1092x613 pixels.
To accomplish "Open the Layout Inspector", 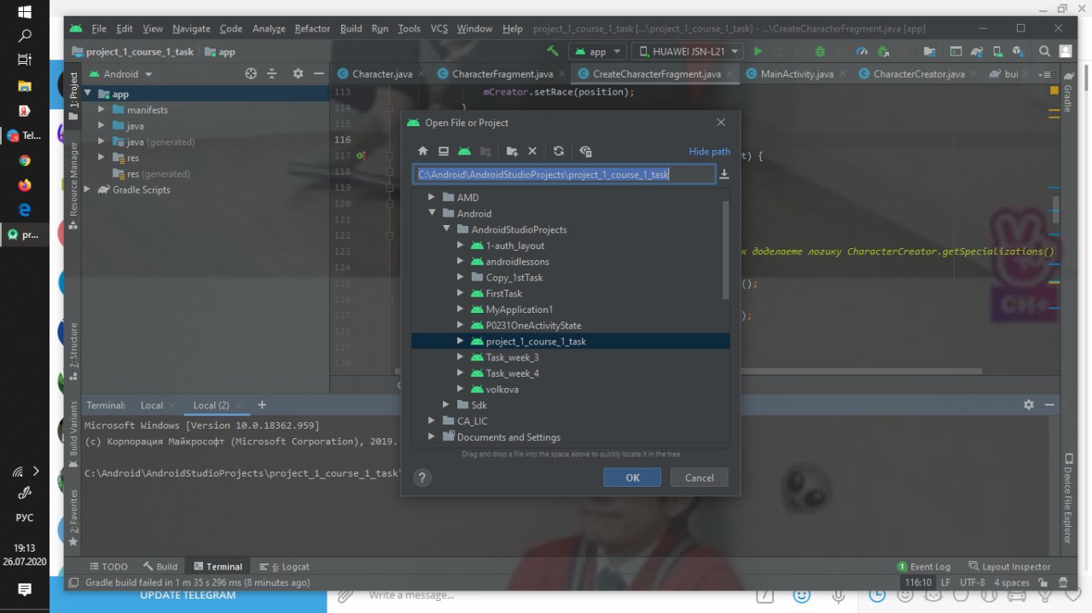I will click(x=1009, y=566).
